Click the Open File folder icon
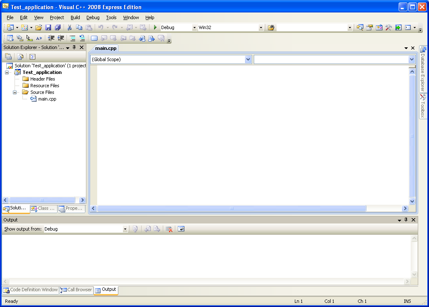The width and height of the screenshot is (429, 307). click(x=39, y=27)
